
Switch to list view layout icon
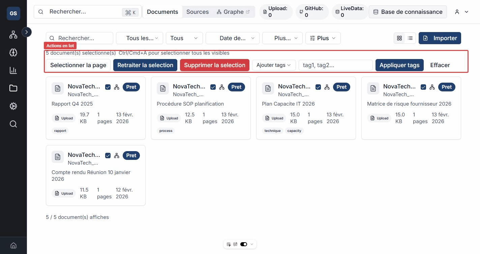coord(410,38)
